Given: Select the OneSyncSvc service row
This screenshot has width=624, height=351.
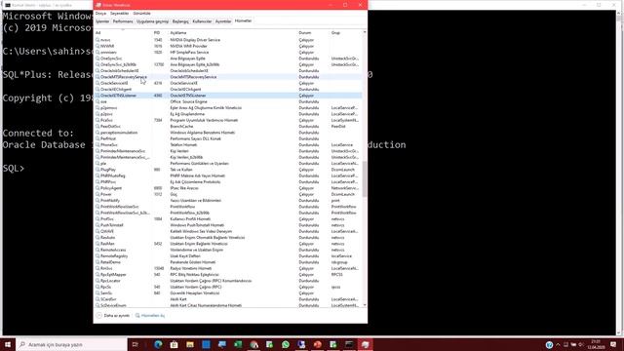Looking at the screenshot, I should (x=228, y=58).
